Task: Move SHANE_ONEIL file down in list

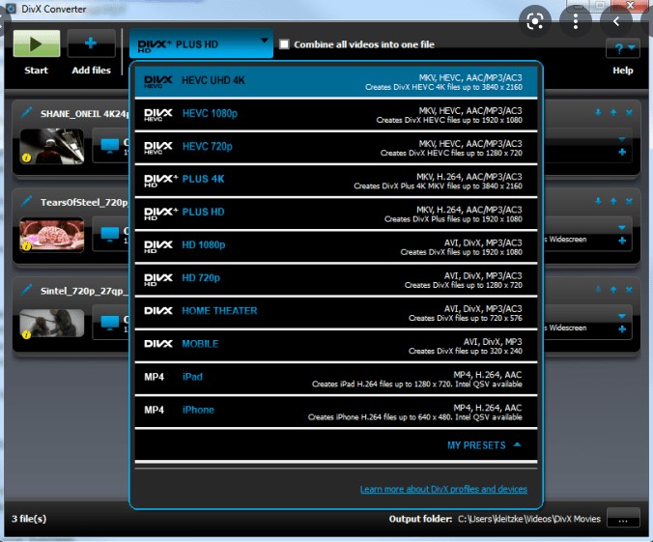Action: (599, 112)
